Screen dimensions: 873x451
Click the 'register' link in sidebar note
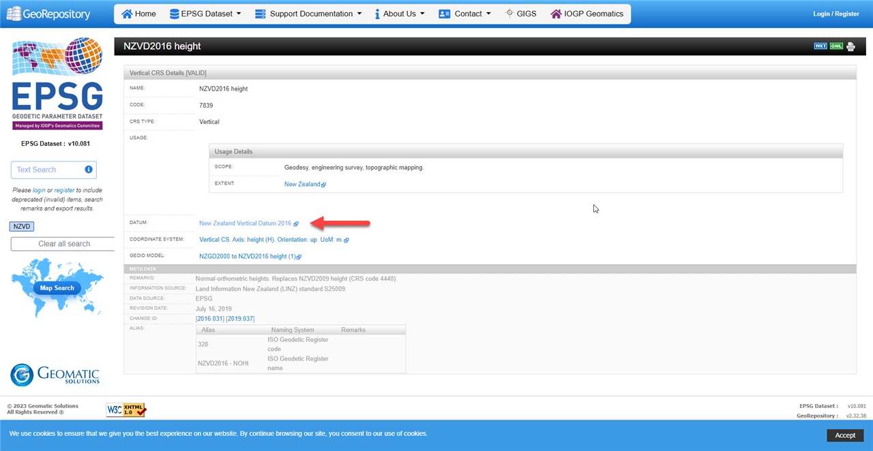(64, 191)
